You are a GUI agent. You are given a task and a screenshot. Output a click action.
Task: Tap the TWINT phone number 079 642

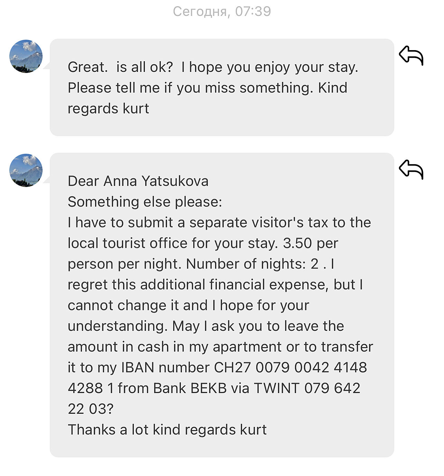(332, 388)
